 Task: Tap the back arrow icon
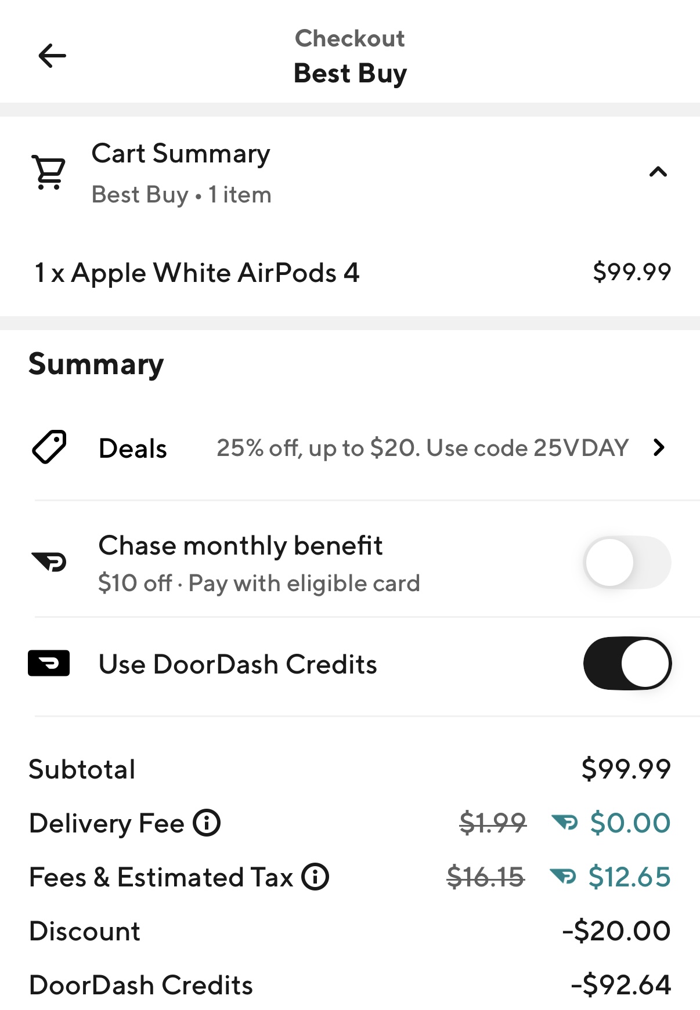click(52, 56)
